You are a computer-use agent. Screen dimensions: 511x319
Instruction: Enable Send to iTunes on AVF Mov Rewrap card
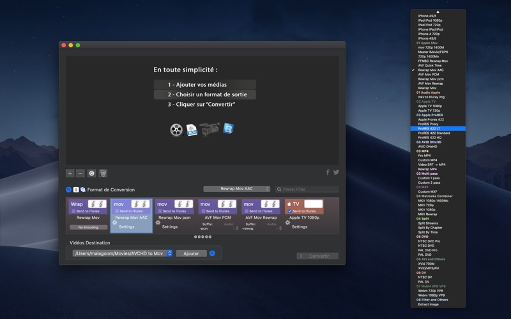pyautogui.click(x=247, y=211)
